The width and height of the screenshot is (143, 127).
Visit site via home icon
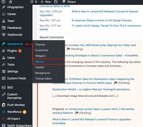[11, 2]
